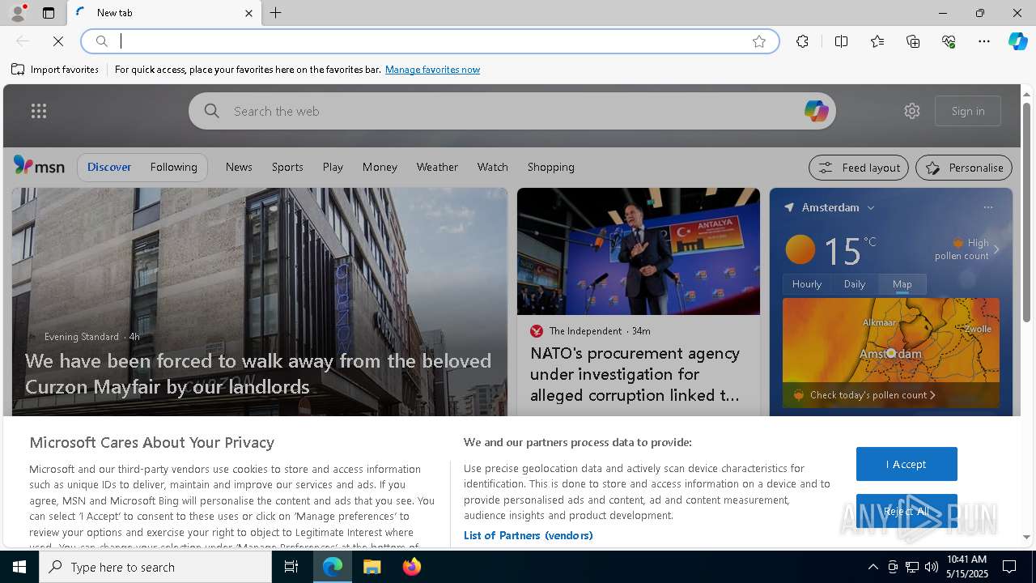Viewport: 1036px width, 583px height.
Task: Open page settings gear icon
Action: point(912,111)
